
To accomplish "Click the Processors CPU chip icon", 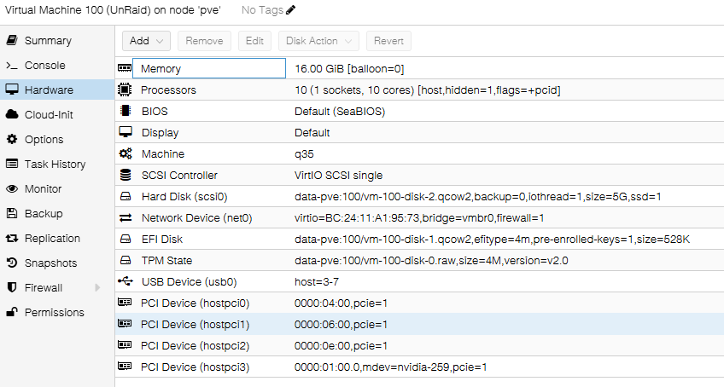I will pos(125,90).
